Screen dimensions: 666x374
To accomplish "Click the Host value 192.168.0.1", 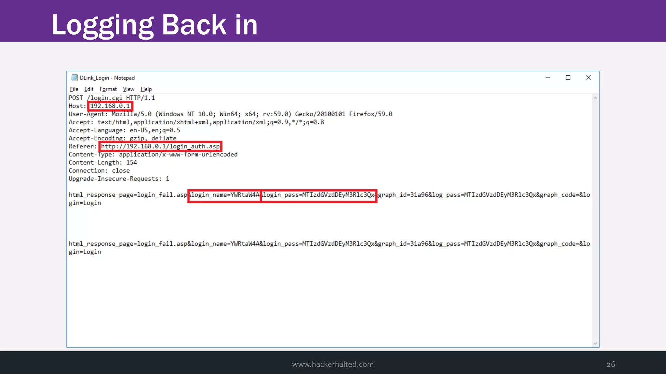I will point(110,106).
